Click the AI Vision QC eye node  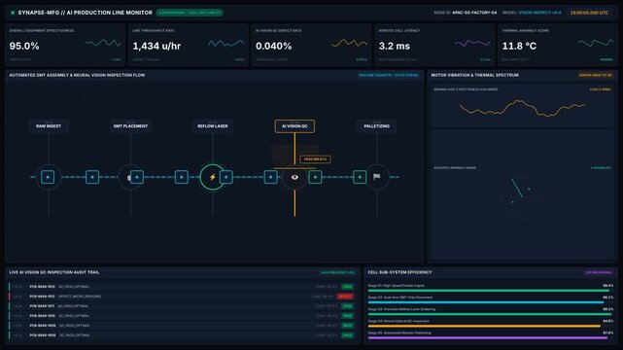pyautogui.click(x=294, y=177)
